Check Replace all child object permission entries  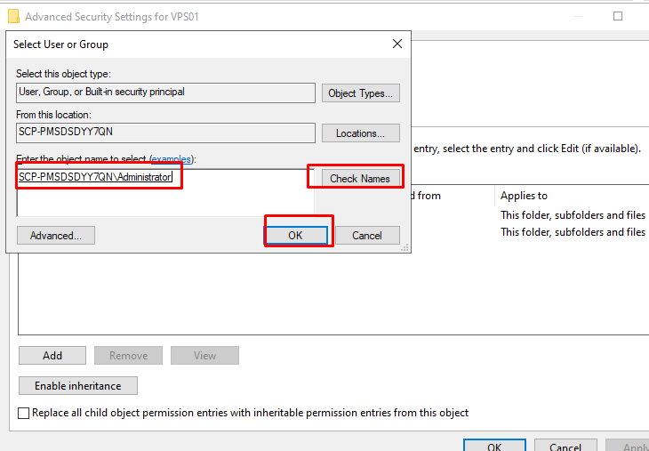pyautogui.click(x=24, y=413)
